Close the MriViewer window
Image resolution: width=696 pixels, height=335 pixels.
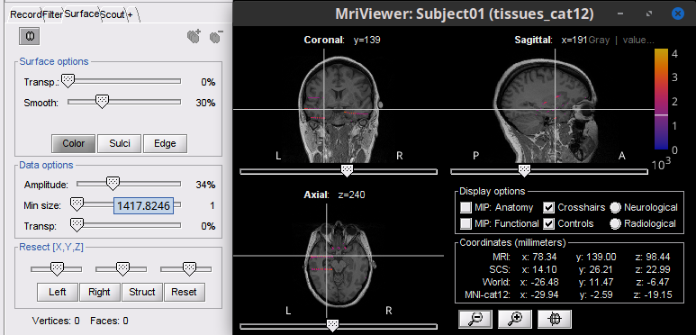click(678, 14)
